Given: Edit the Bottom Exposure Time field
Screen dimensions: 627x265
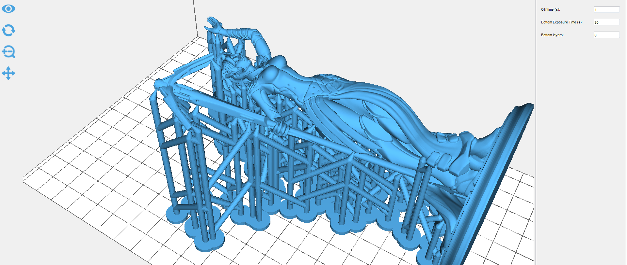Looking at the screenshot, I should coord(606,22).
